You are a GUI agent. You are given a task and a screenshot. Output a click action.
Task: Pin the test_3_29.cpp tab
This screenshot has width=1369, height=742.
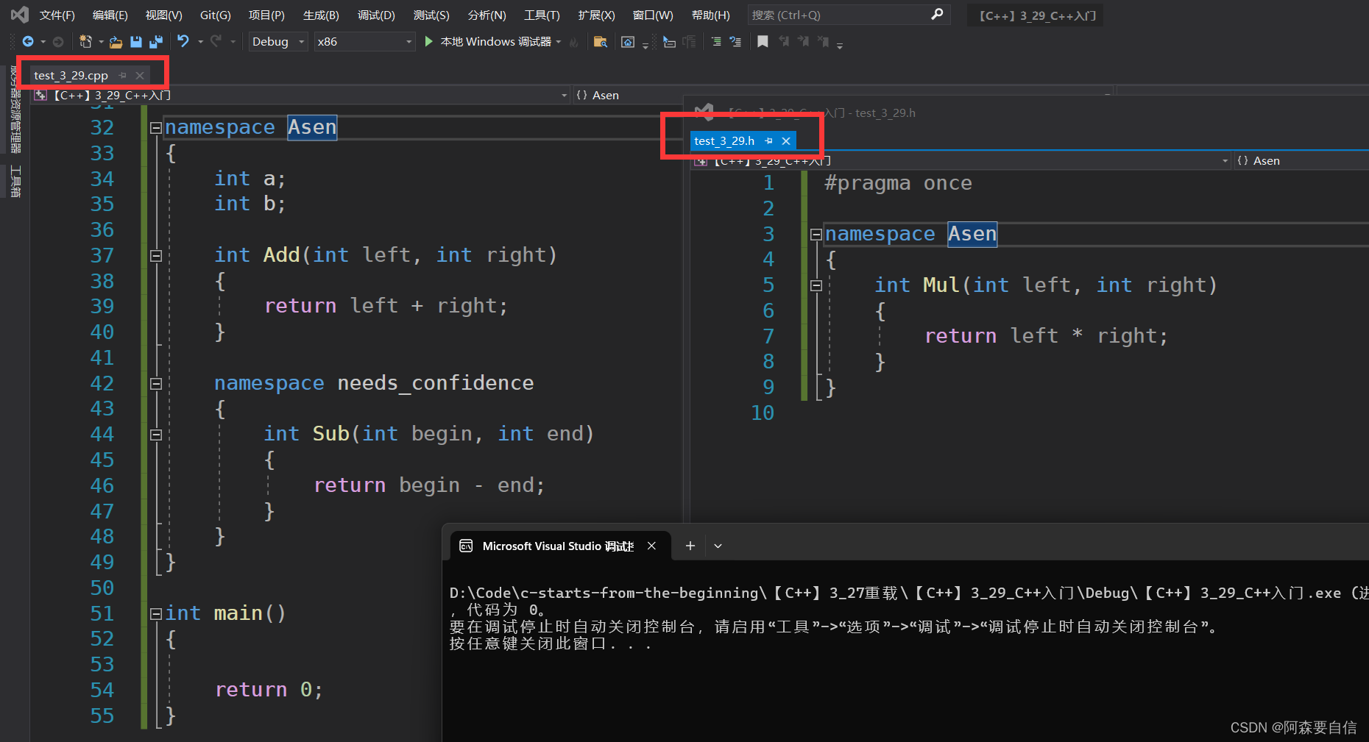click(123, 75)
